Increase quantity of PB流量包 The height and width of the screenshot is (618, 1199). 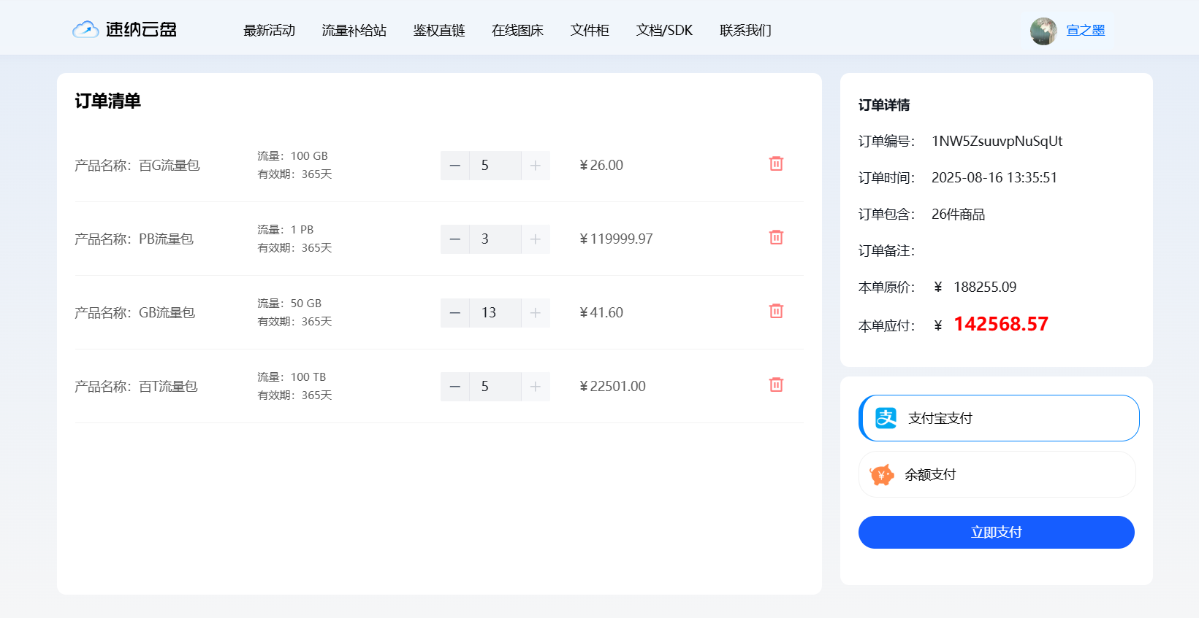(x=536, y=239)
